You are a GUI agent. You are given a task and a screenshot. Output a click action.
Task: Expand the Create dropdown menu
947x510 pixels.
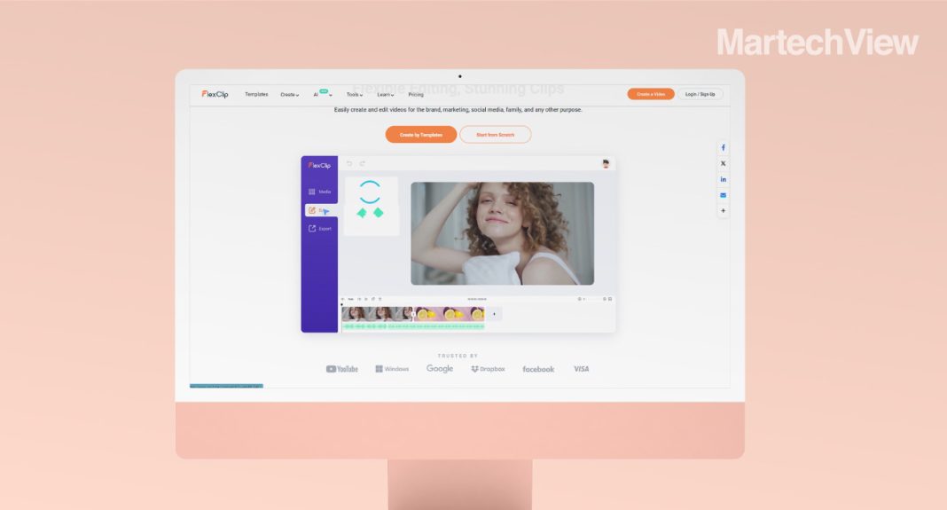coord(289,94)
